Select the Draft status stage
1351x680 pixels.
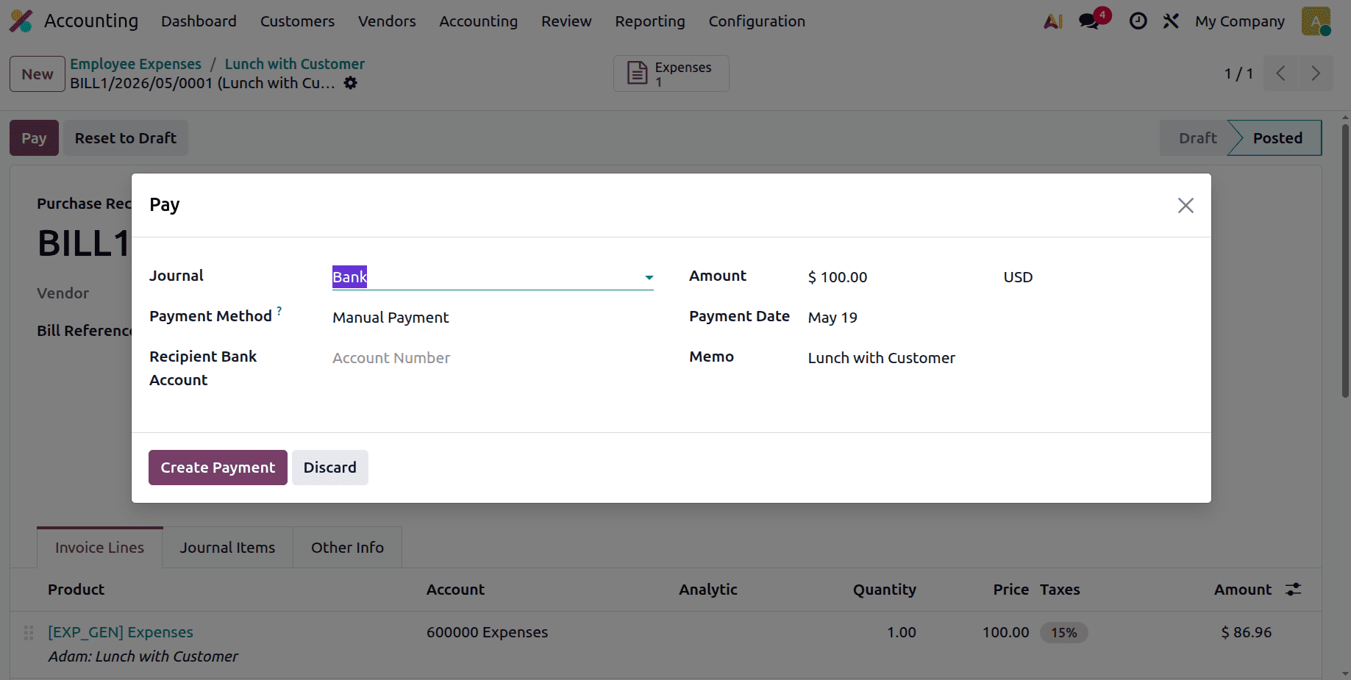1197,138
